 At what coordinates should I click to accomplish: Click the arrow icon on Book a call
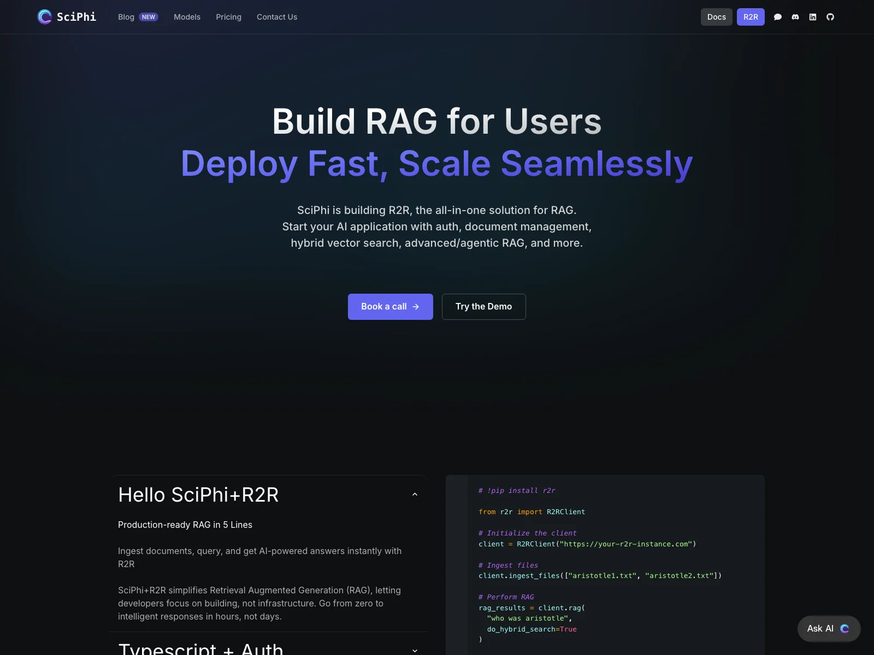(416, 307)
